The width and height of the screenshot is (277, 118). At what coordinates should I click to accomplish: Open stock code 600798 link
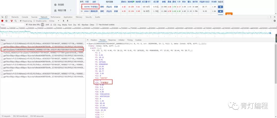[87, 7]
